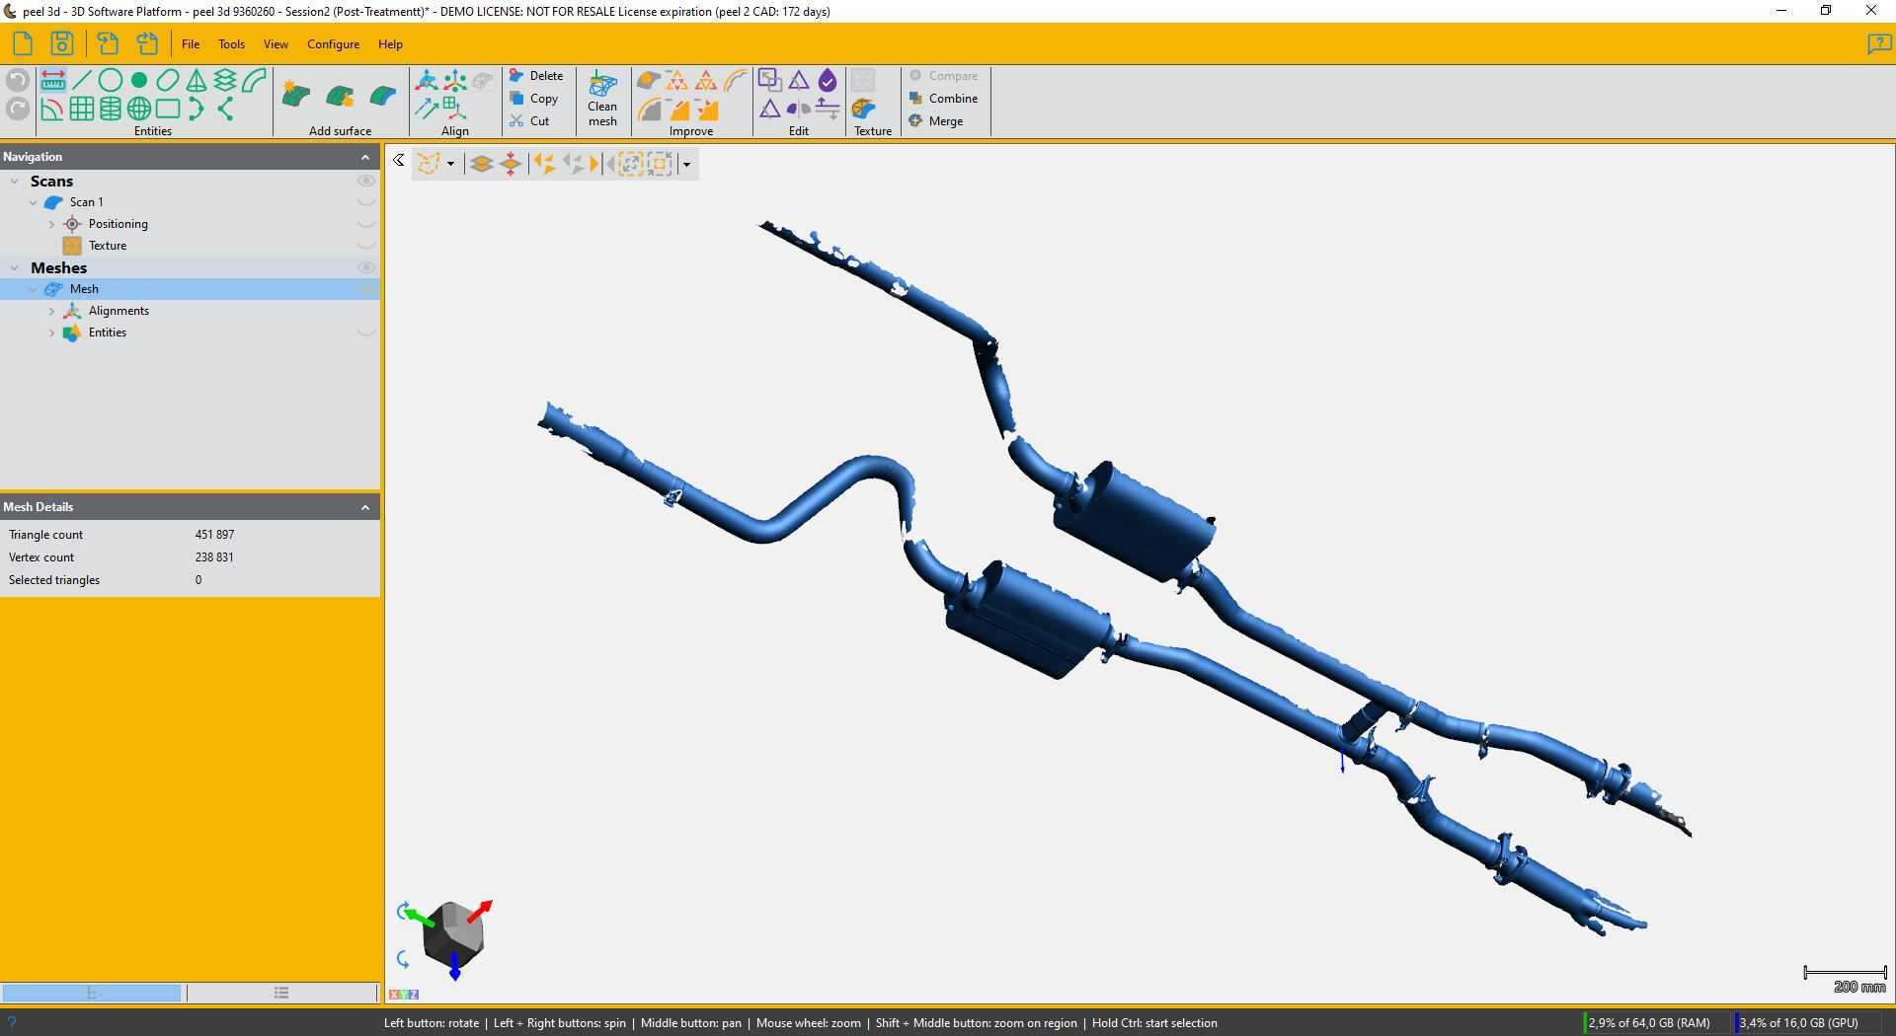Collapse the Mesh Details panel
The image size is (1896, 1036).
coord(365,507)
